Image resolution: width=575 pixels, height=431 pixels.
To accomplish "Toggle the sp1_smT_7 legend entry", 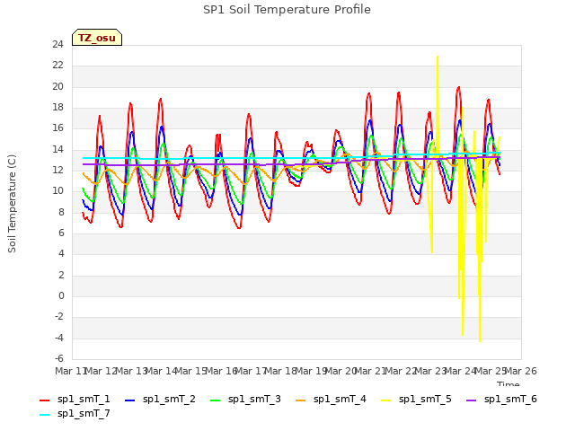I will pos(75,414).
